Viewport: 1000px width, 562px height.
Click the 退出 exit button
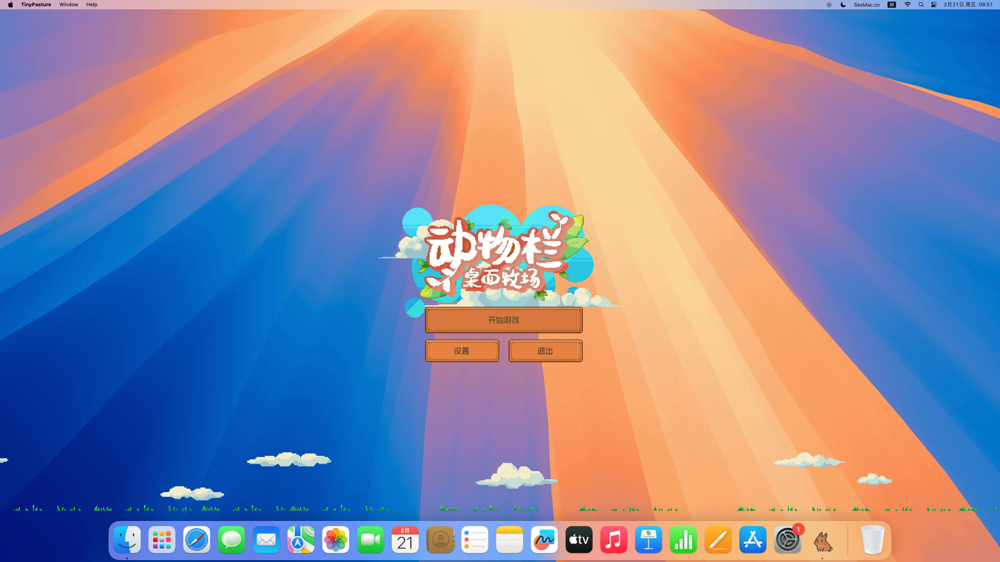[x=545, y=351]
